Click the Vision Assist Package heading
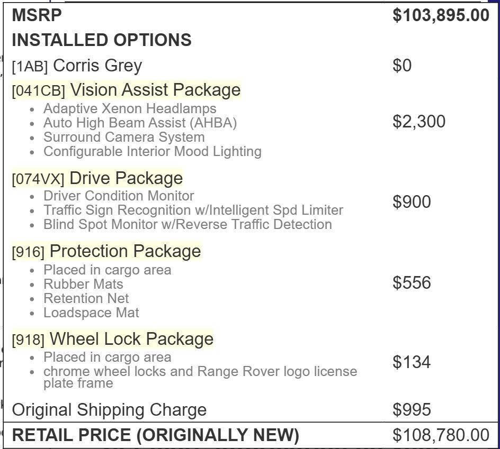500x449 pixels. [x=155, y=90]
